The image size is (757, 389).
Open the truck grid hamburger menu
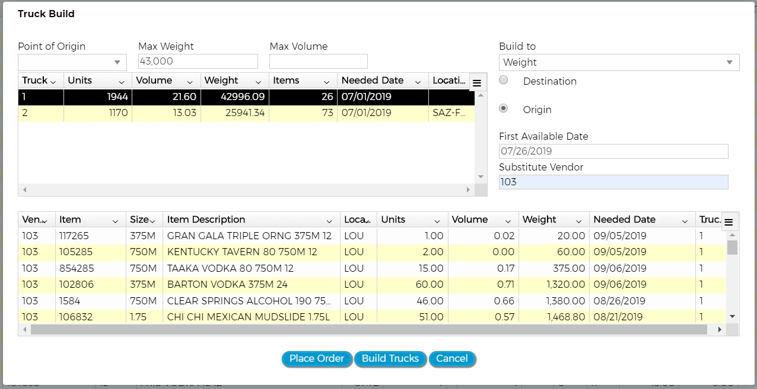[x=476, y=83]
